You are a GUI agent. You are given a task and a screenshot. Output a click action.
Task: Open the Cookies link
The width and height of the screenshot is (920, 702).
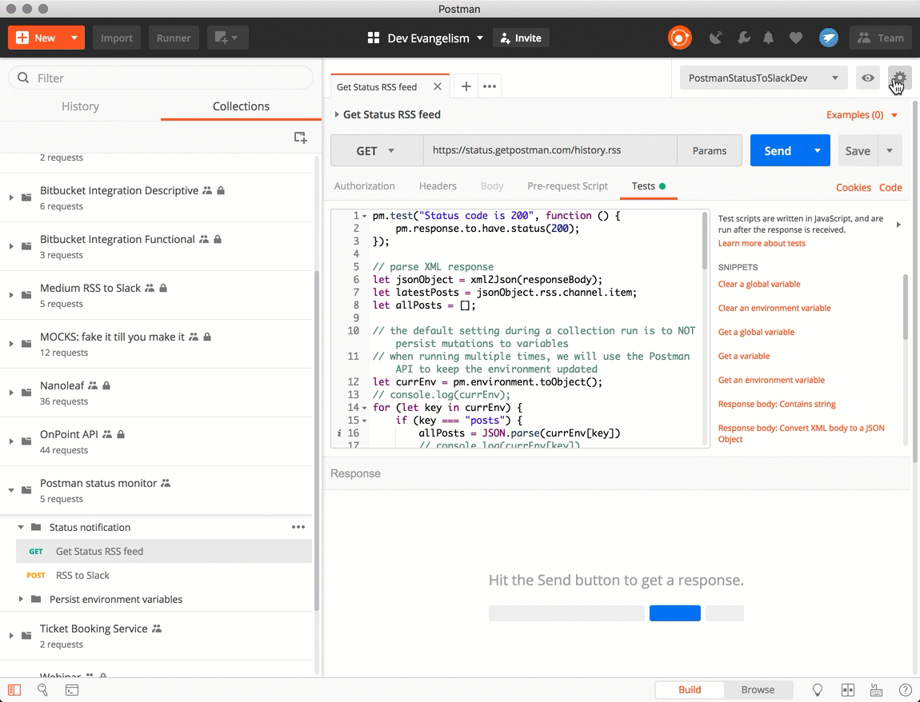coord(853,188)
